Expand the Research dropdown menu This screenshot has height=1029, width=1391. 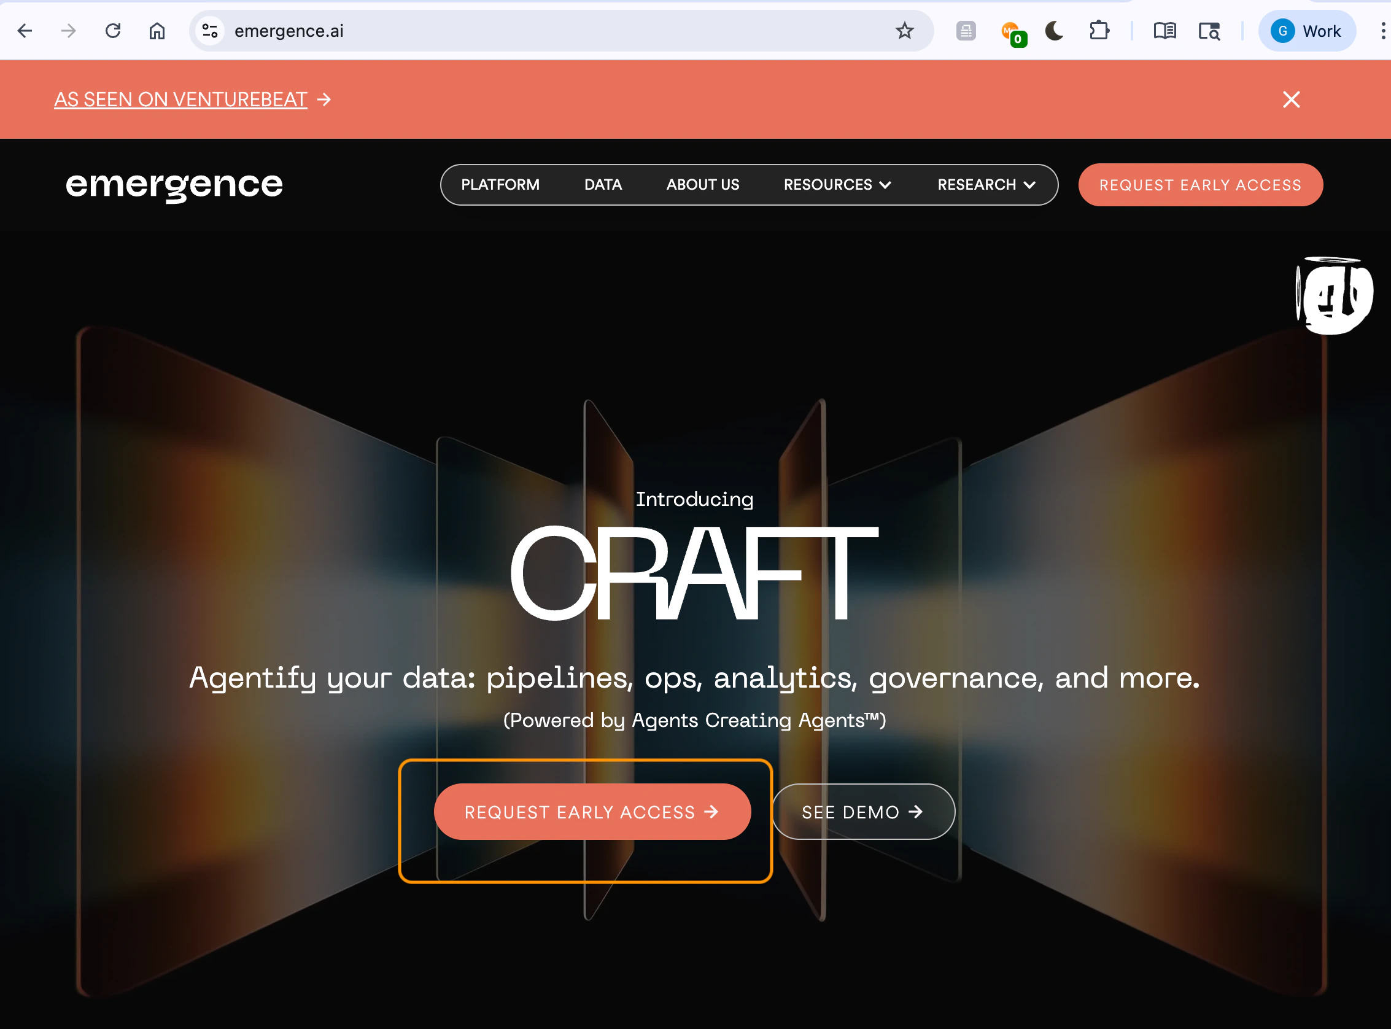click(986, 185)
